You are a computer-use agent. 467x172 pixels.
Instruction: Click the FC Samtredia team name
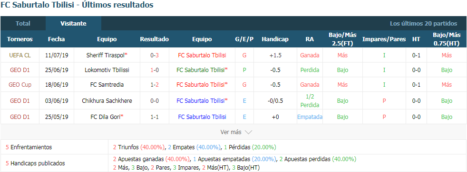pyautogui.click(x=107, y=84)
